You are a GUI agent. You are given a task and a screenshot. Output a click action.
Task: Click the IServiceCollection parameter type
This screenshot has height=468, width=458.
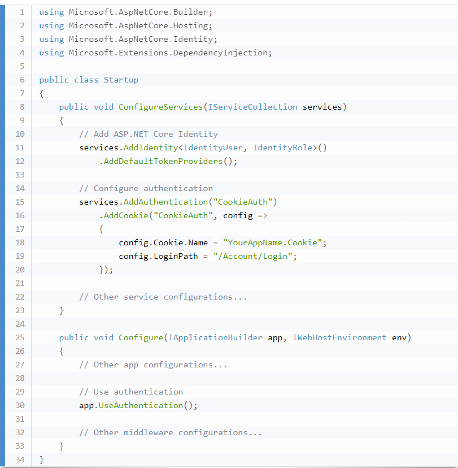pos(252,107)
